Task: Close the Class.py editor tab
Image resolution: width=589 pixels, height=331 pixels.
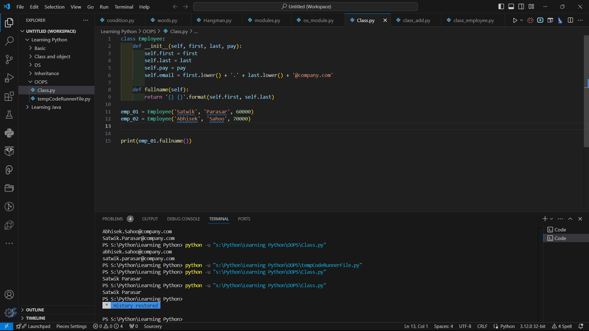Action: [x=385, y=20]
